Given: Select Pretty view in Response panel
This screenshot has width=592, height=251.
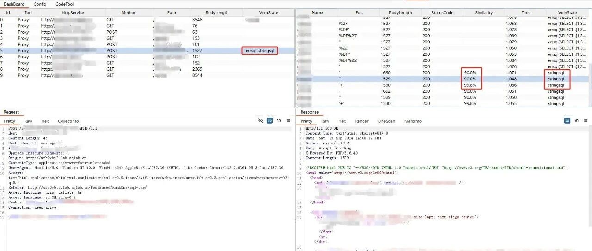Looking at the screenshot, I should coord(307,121).
